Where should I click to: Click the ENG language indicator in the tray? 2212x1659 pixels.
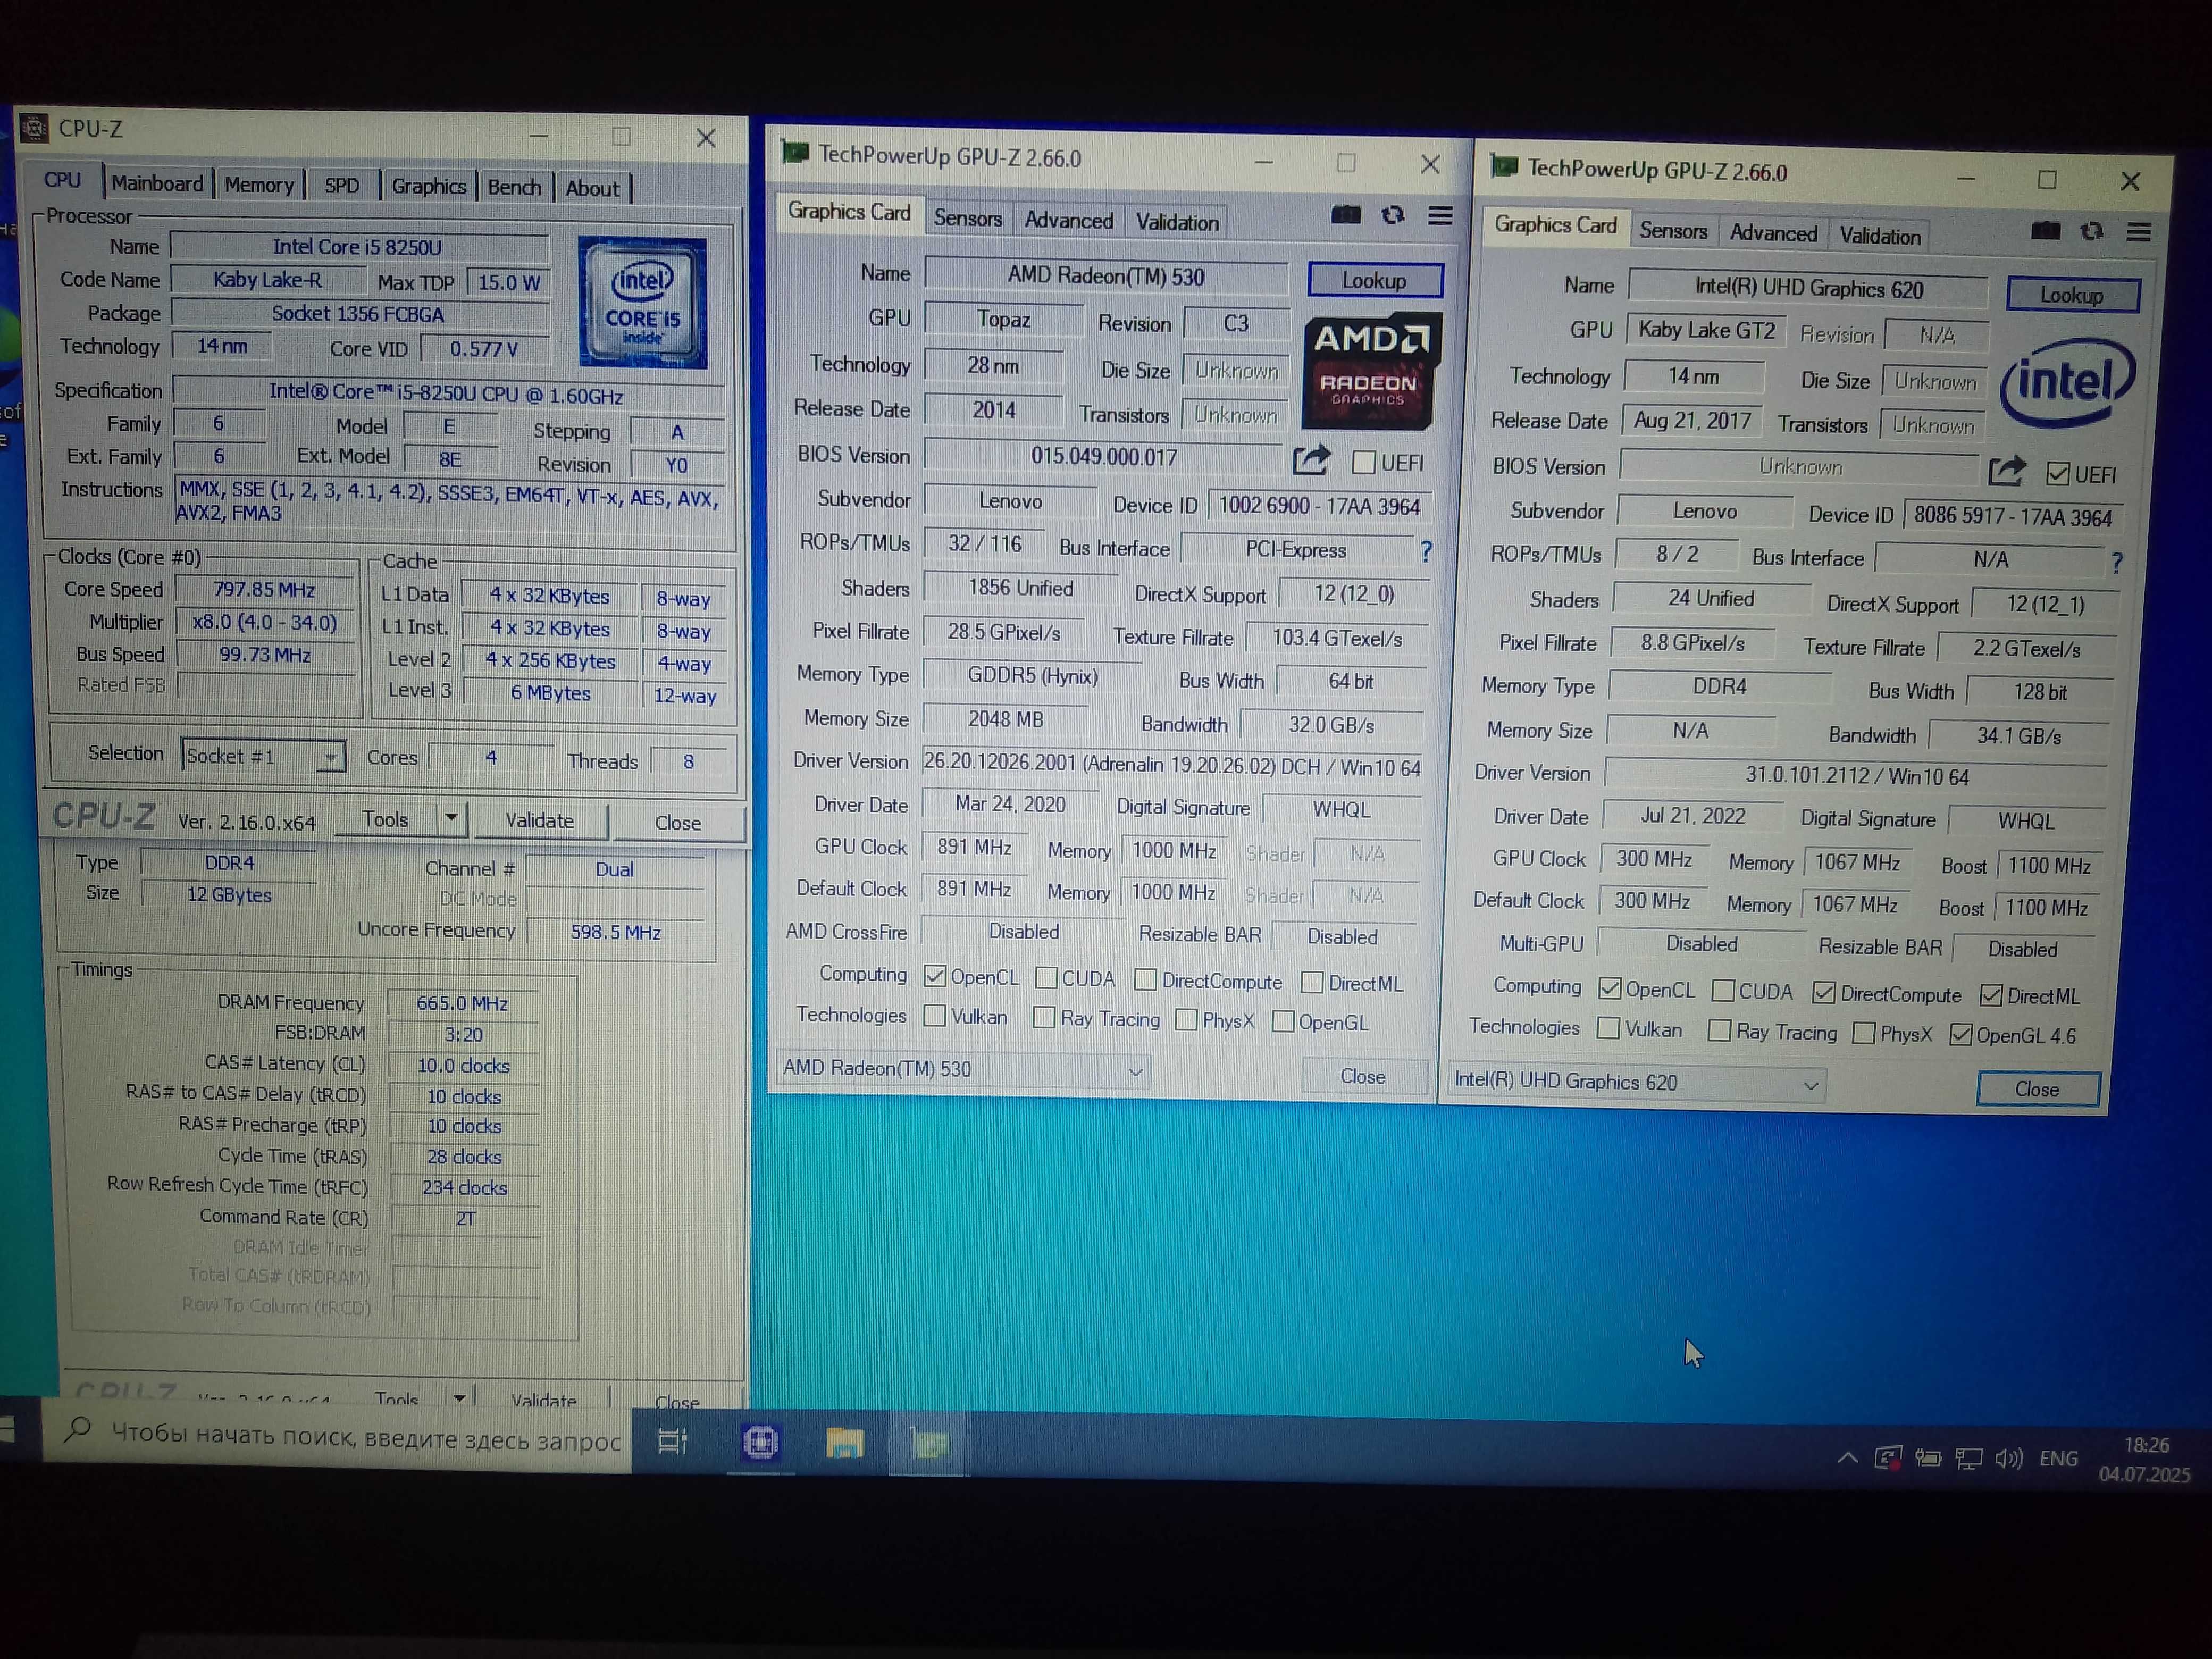click(x=2058, y=1459)
